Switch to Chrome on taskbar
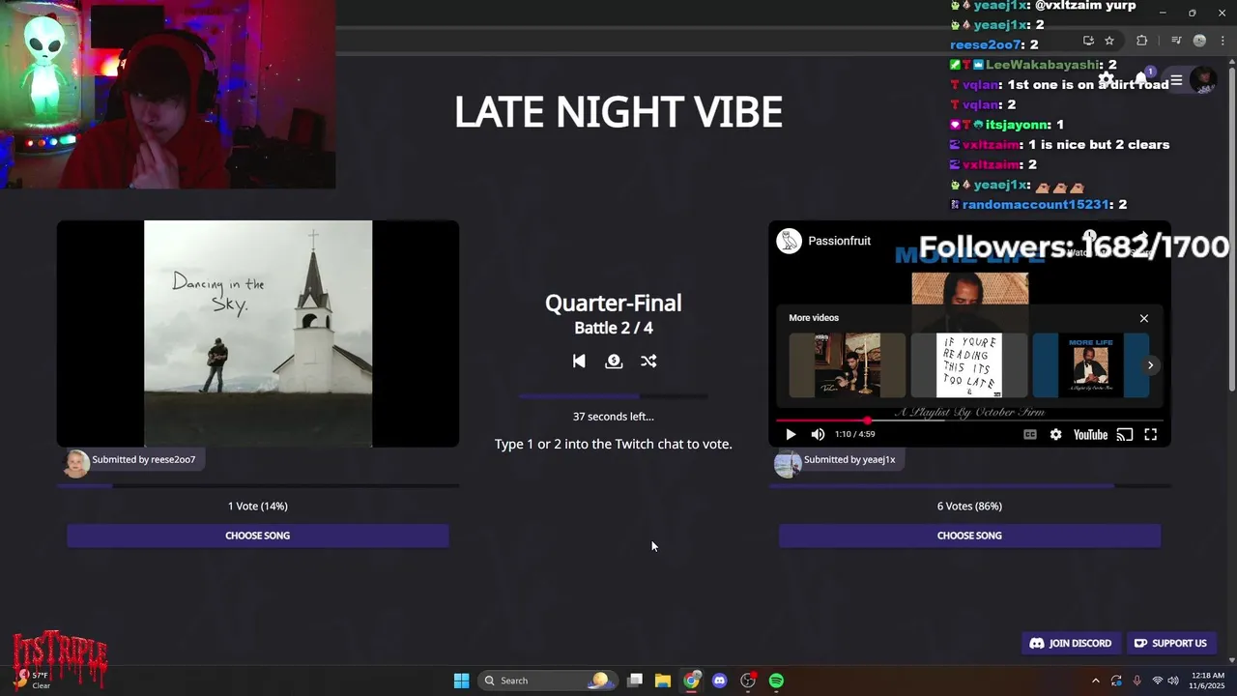The image size is (1237, 696). click(691, 681)
